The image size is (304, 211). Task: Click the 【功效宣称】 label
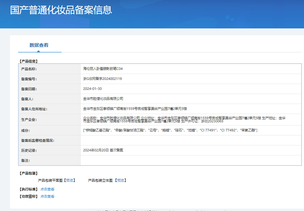28,196
